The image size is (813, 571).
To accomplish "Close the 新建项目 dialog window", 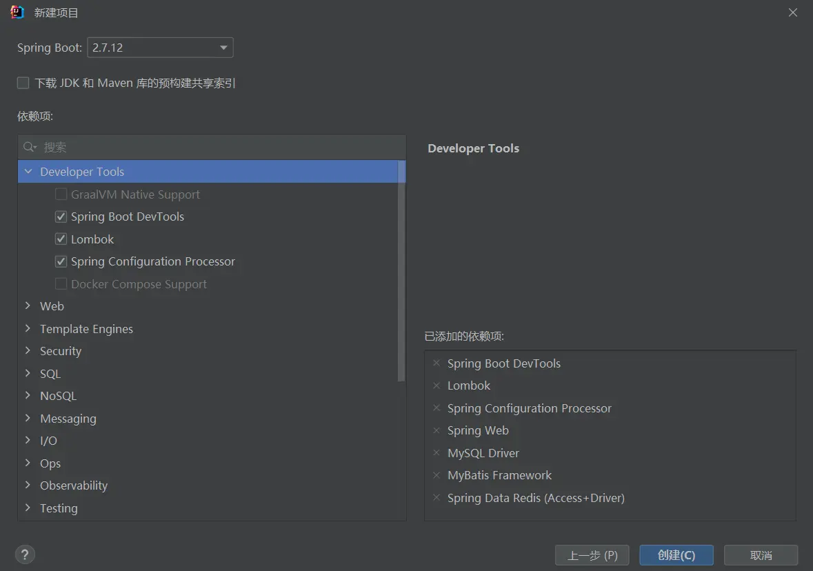I will (793, 12).
